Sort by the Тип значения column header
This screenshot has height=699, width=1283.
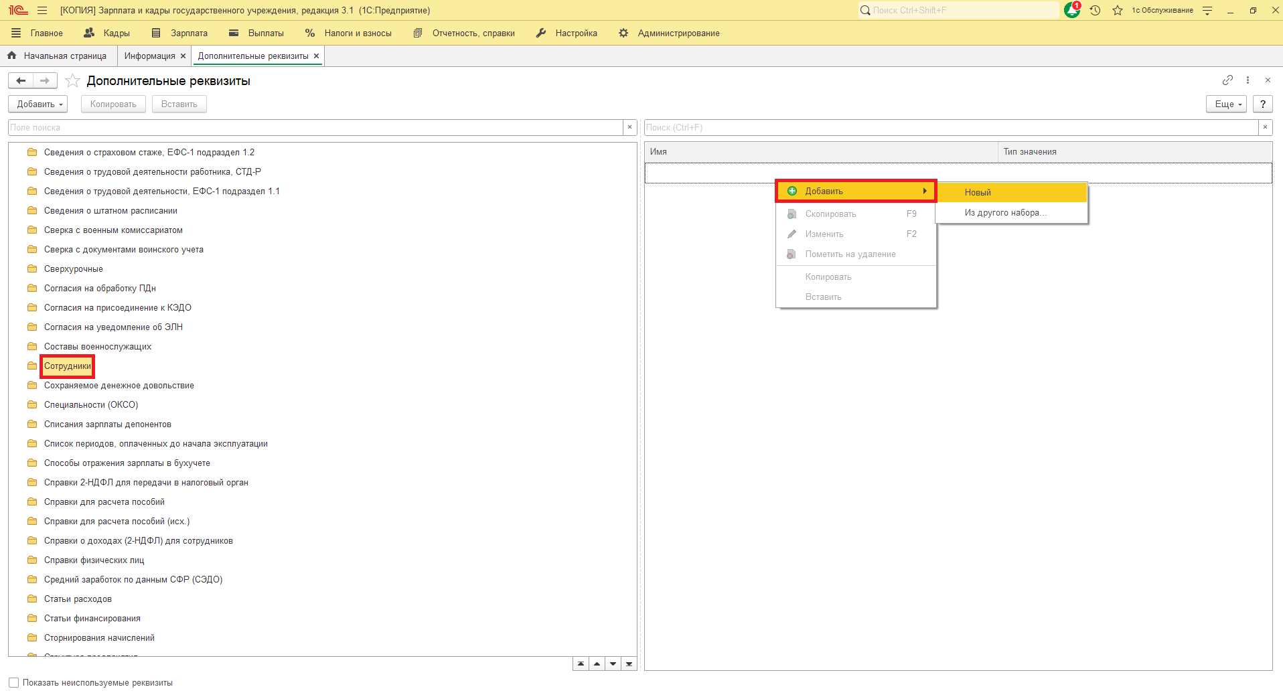1135,152
